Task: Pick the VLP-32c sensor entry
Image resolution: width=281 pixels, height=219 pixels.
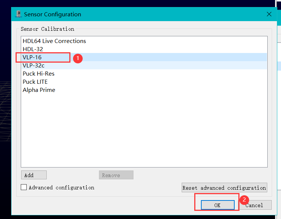Action: point(144,65)
